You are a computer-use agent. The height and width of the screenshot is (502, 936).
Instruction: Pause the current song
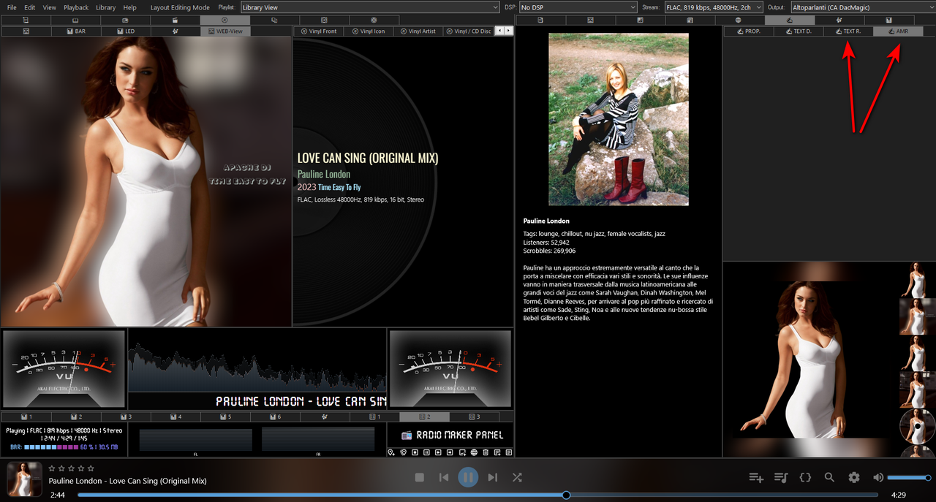click(468, 477)
